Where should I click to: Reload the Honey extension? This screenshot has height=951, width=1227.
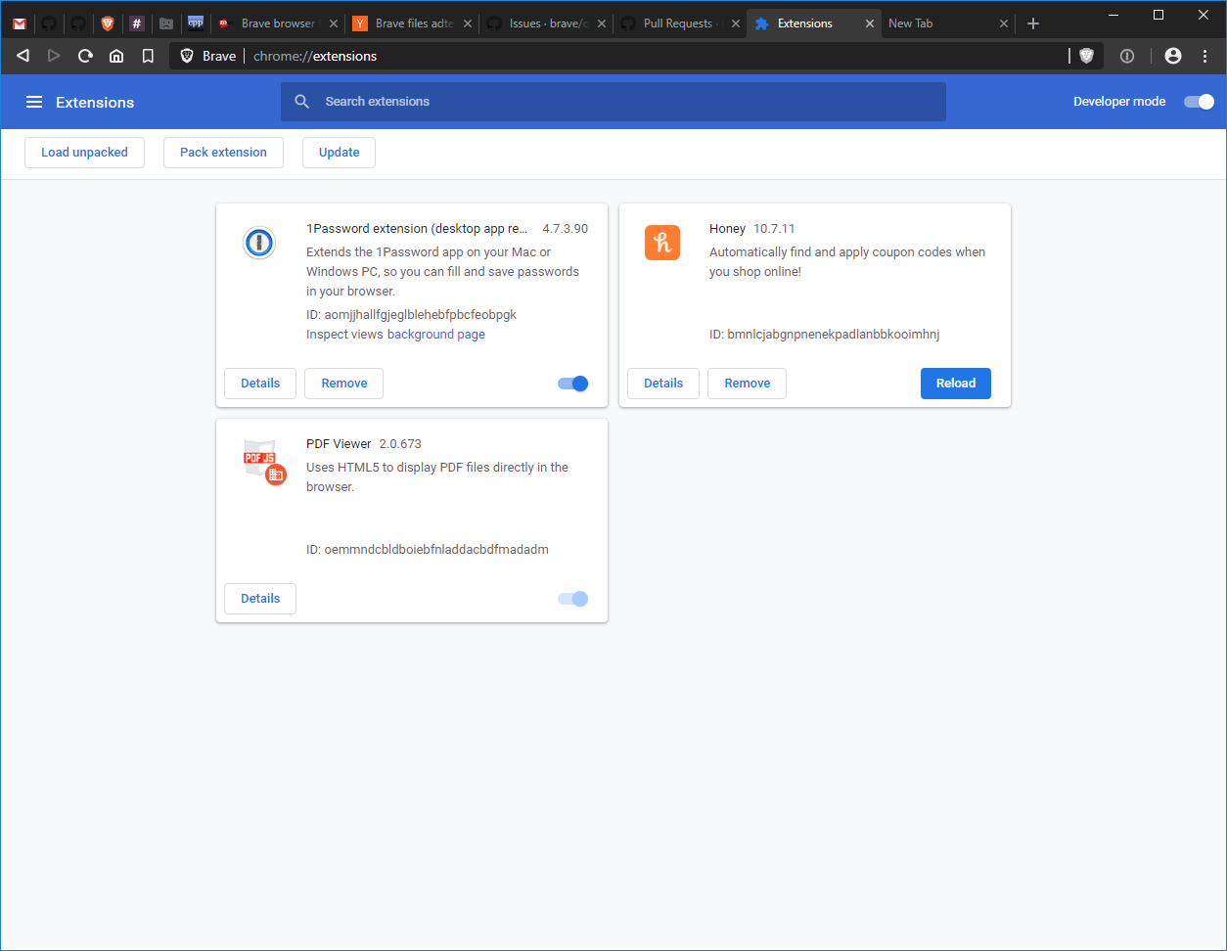click(956, 384)
